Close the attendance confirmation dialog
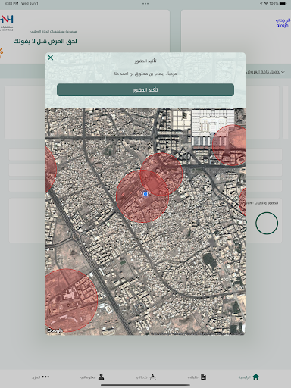 coord(50,58)
